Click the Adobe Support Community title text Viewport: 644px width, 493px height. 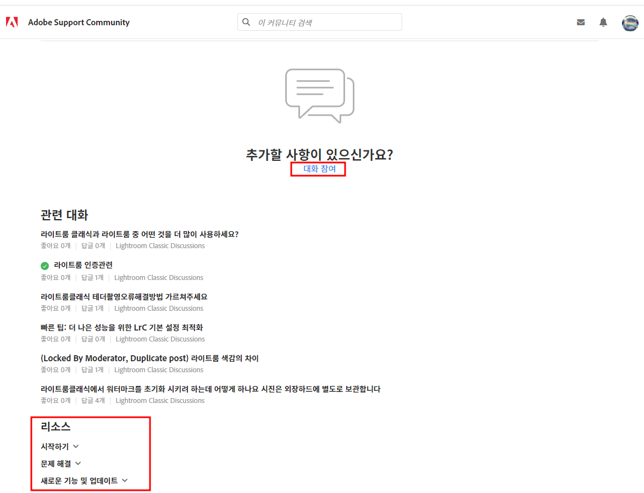[79, 22]
